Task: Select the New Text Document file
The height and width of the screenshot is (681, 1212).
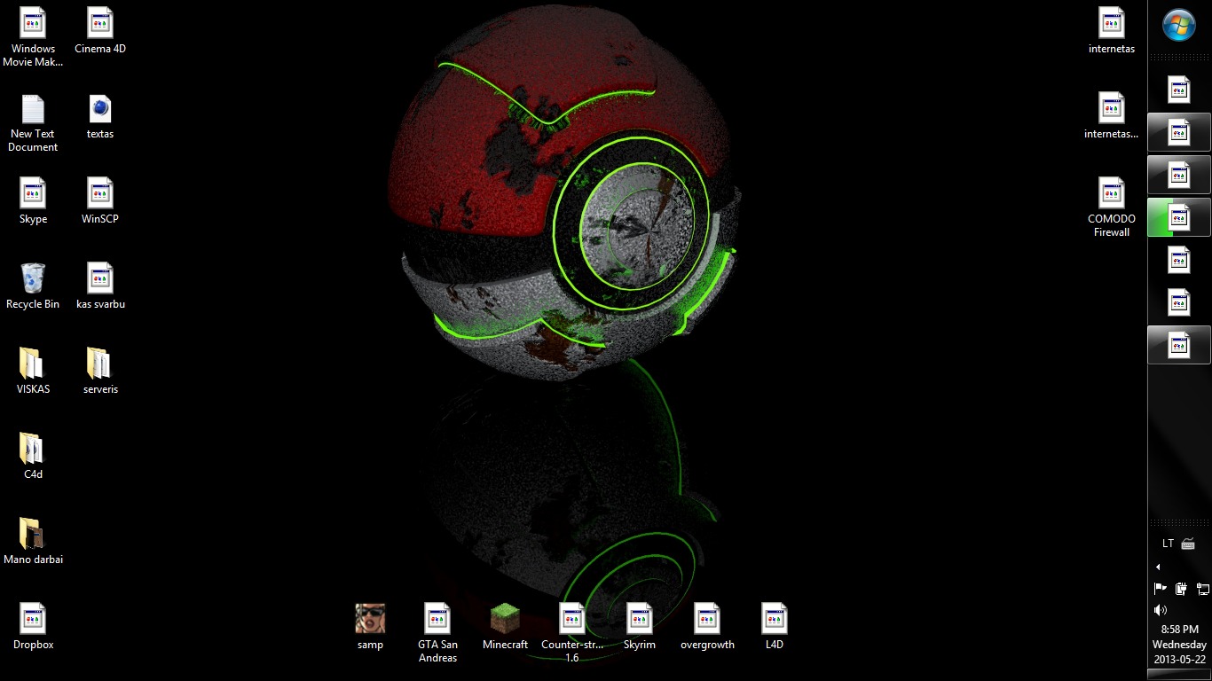Action: [33, 122]
